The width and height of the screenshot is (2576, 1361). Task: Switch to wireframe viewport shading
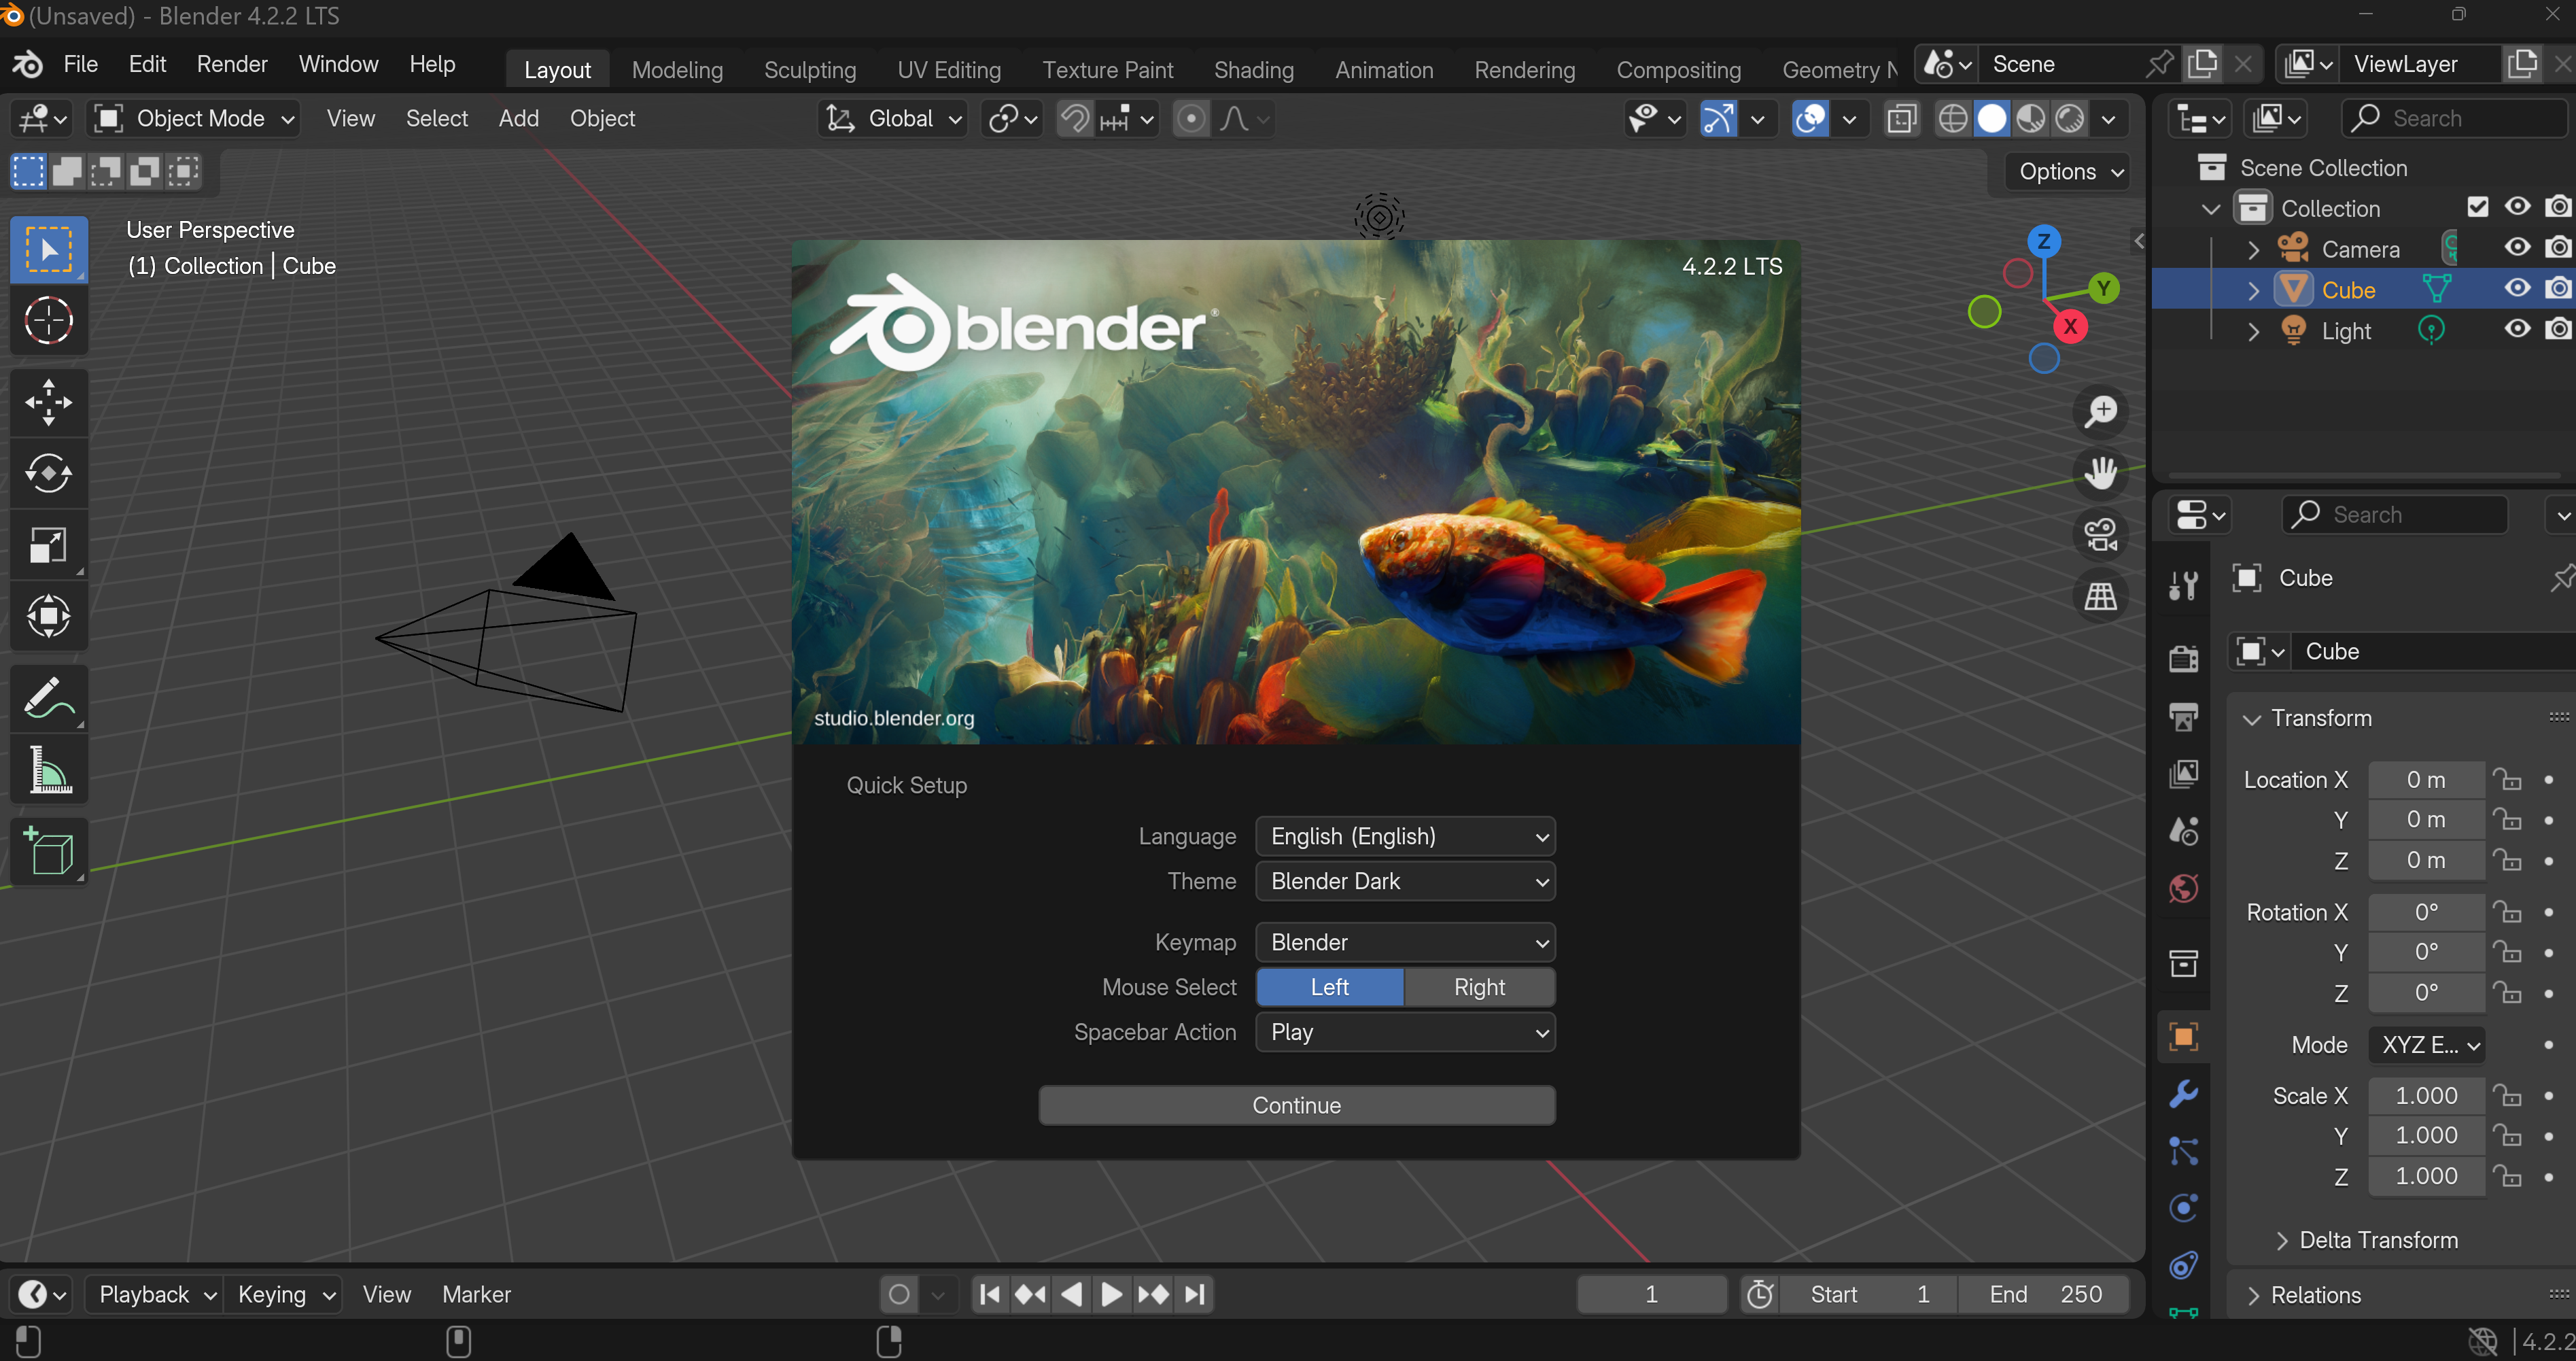click(x=1952, y=119)
